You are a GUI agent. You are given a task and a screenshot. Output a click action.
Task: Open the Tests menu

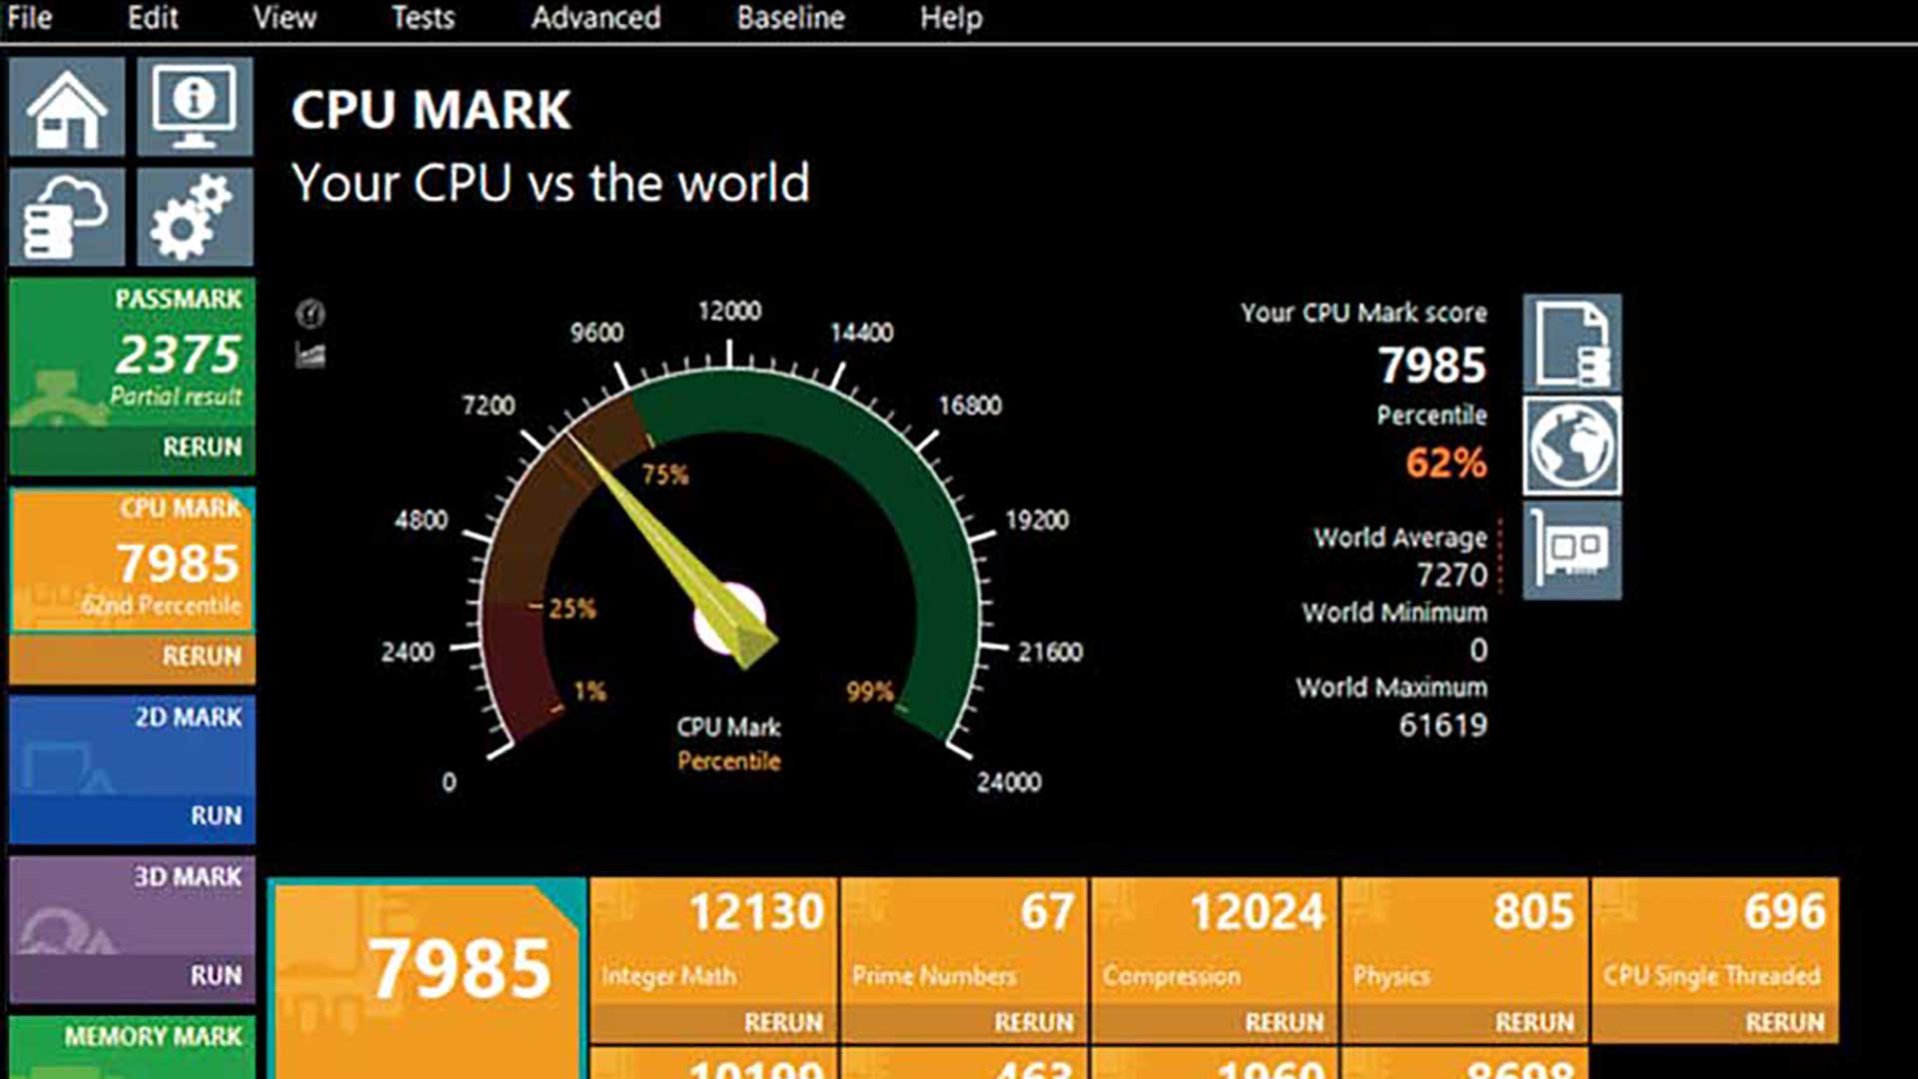[x=423, y=18]
